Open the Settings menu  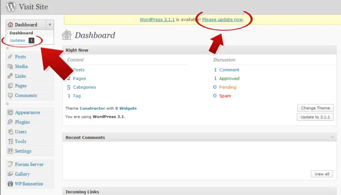click(x=23, y=151)
